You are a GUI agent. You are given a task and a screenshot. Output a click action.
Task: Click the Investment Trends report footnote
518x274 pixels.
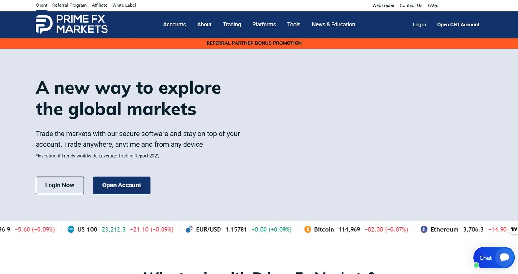pos(98,156)
